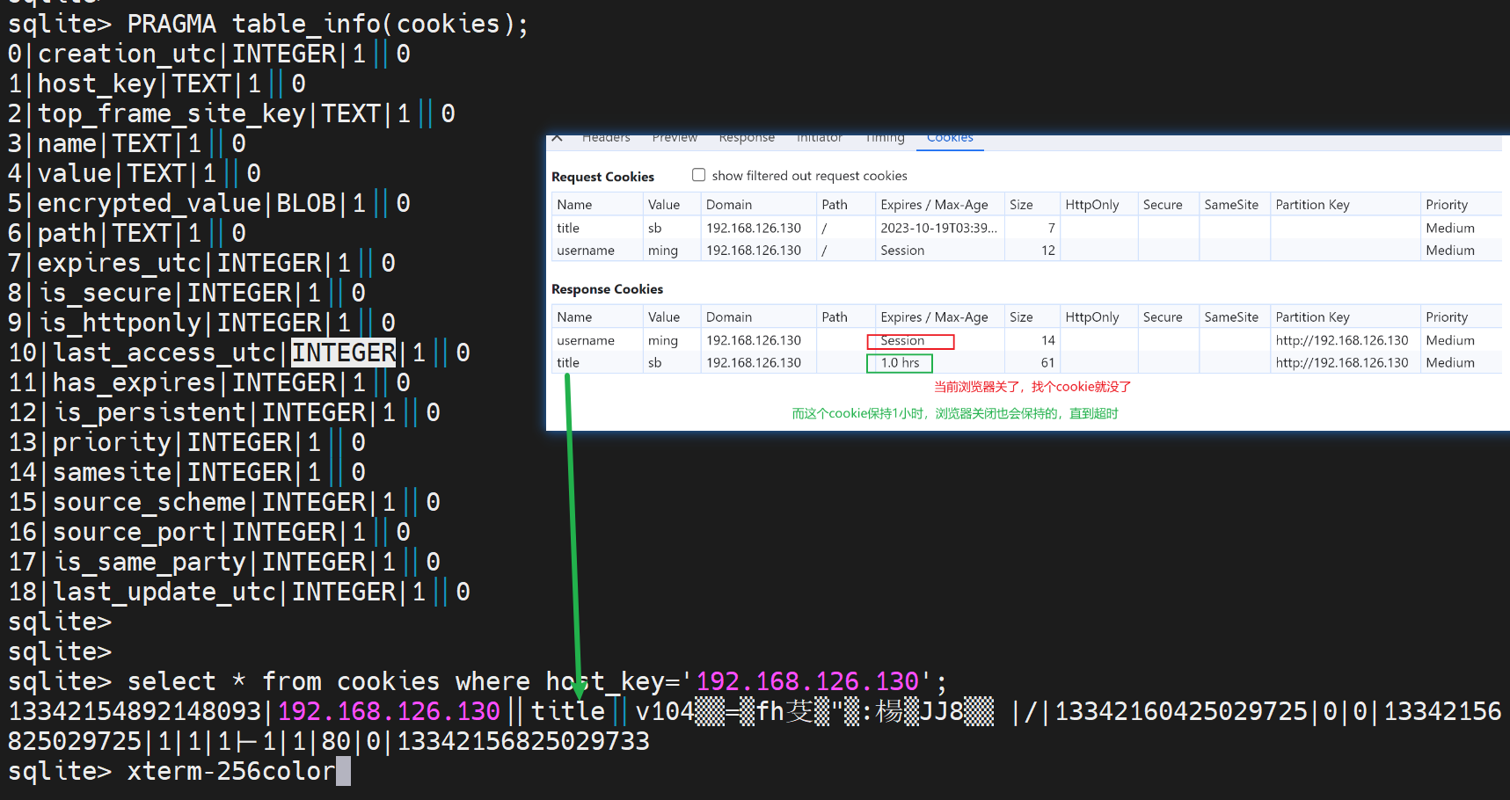
Task: Switch to the Headers tab
Action: [x=606, y=139]
